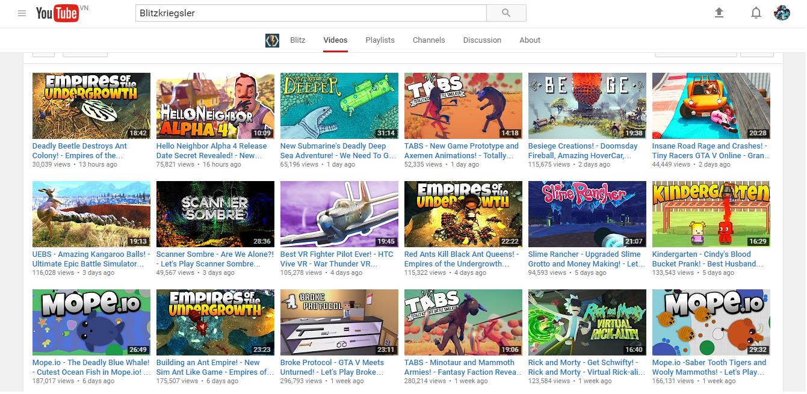The height and width of the screenshot is (394, 807).
Task: Click '31:14' duration badge on submarine video
Action: (x=386, y=133)
